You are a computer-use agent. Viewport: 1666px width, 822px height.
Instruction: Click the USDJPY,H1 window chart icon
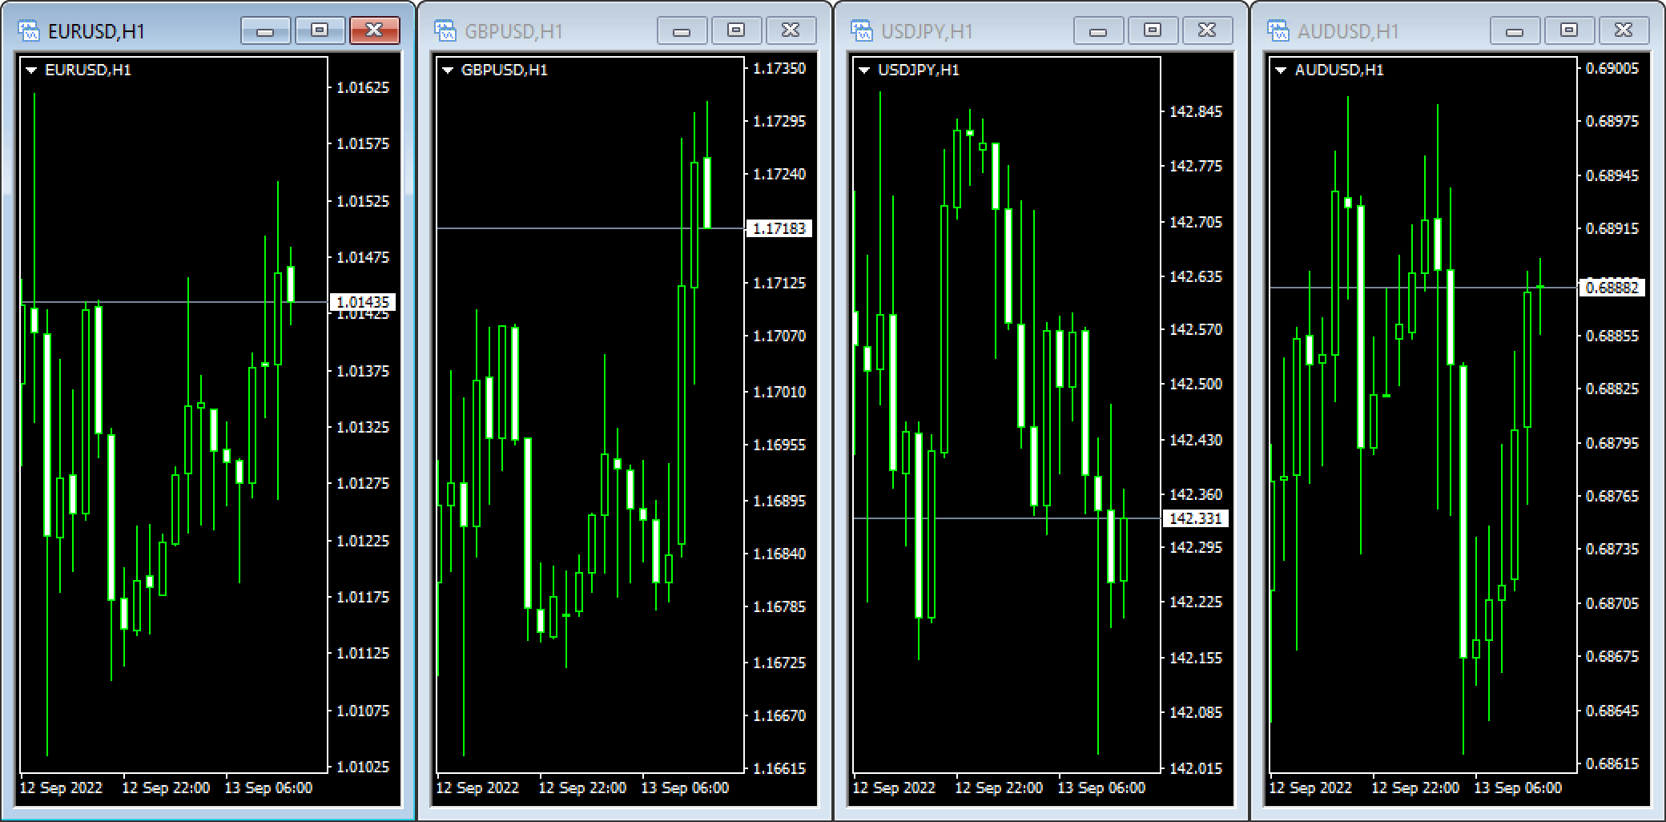[862, 31]
